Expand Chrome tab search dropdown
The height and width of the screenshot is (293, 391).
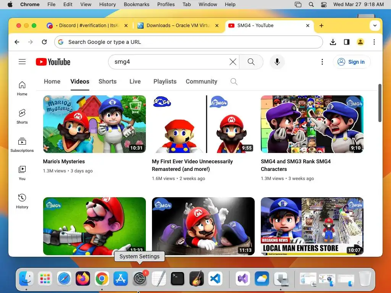pos(375,26)
